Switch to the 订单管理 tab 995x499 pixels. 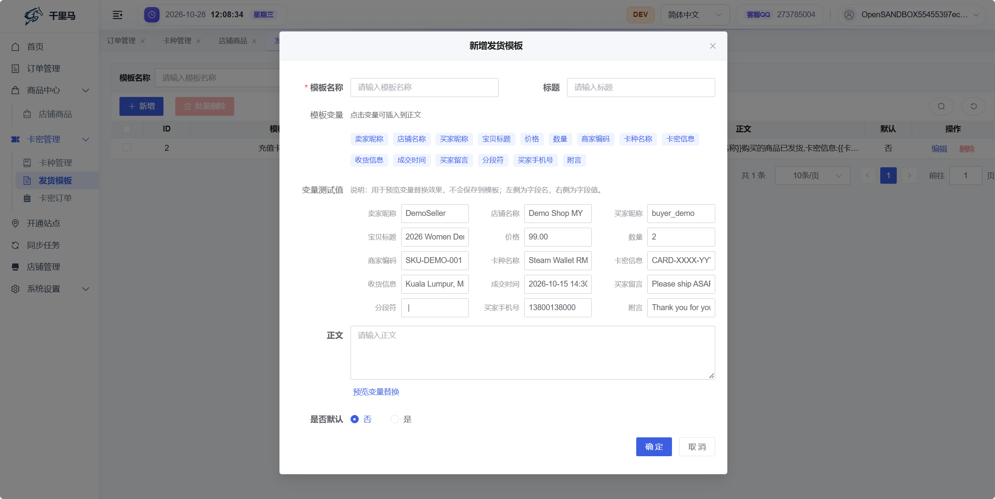point(121,41)
